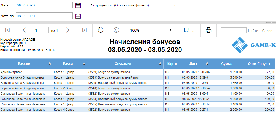
Task: Click the save/export disk icon
Action: click(x=186, y=30)
